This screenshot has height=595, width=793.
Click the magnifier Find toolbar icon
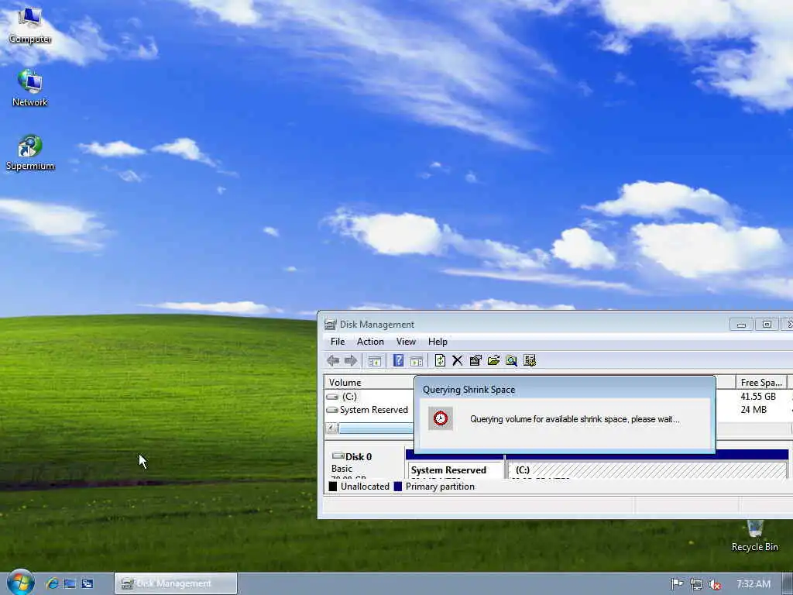pos(511,361)
